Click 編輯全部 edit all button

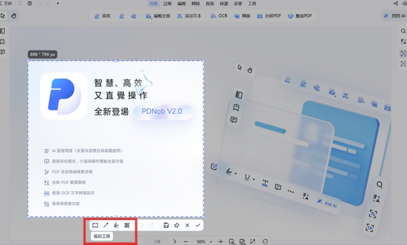(x=158, y=16)
